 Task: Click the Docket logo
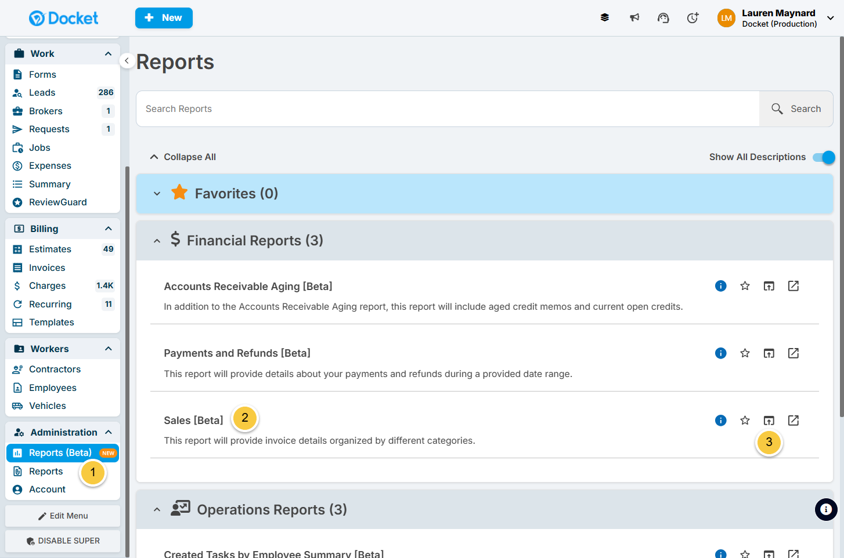(63, 19)
